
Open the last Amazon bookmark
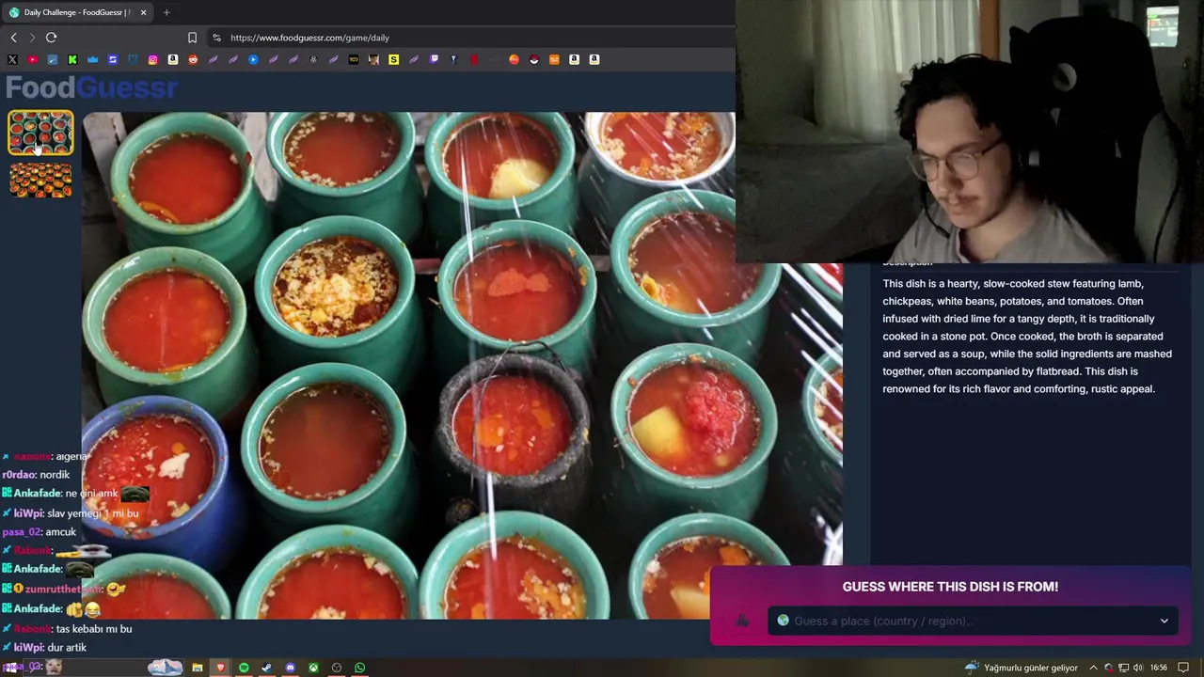pos(594,59)
